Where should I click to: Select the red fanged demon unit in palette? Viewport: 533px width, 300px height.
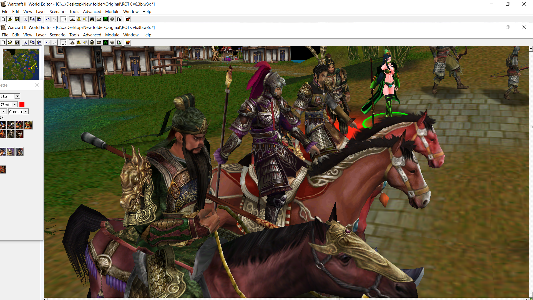(x=28, y=125)
